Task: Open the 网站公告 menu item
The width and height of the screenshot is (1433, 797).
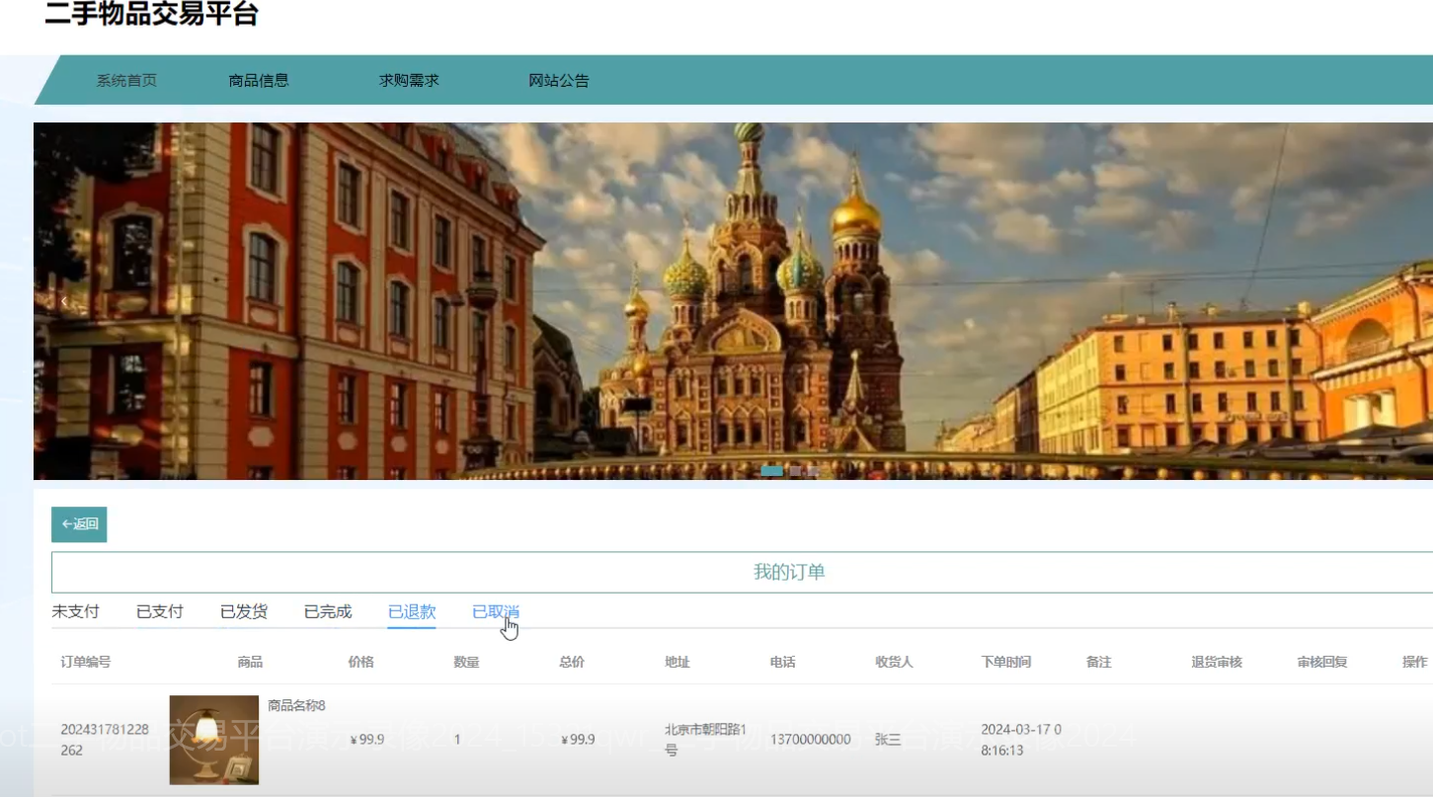Action: [558, 80]
